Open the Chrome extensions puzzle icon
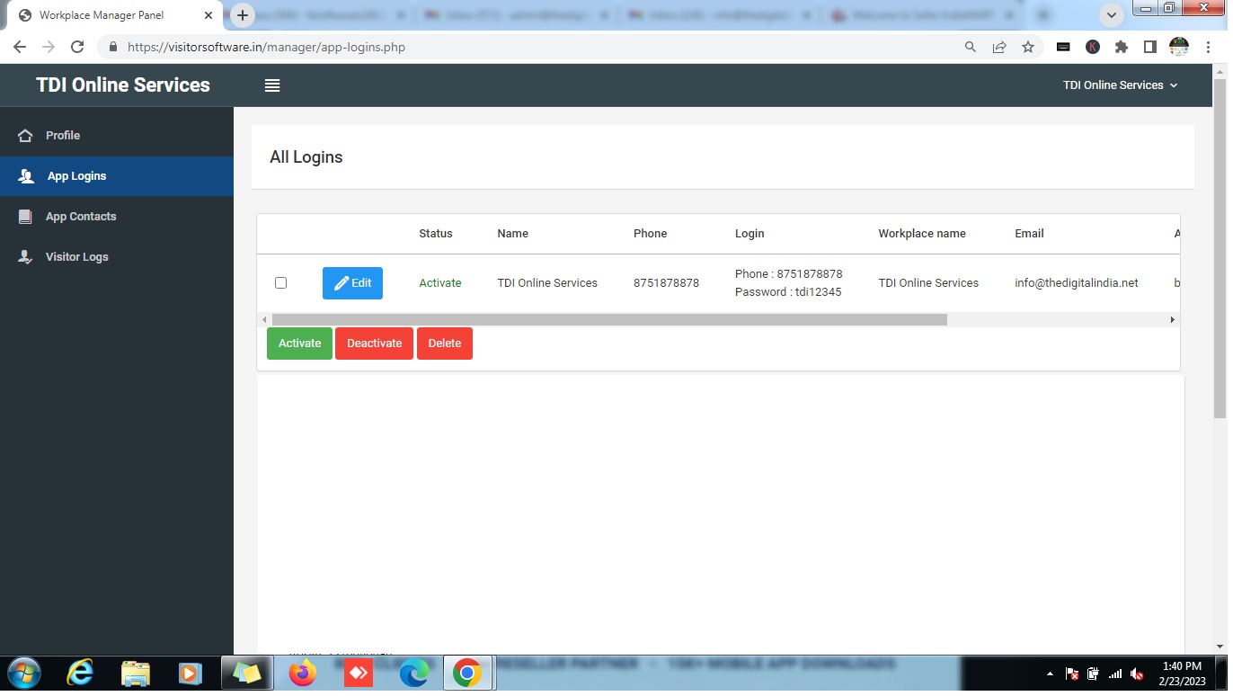This screenshot has width=1233, height=696. 1121,48
